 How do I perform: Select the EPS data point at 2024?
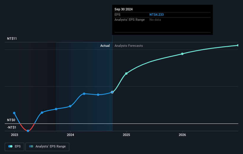70,106
